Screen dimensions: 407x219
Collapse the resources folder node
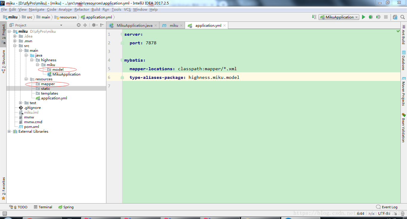pos(26,79)
